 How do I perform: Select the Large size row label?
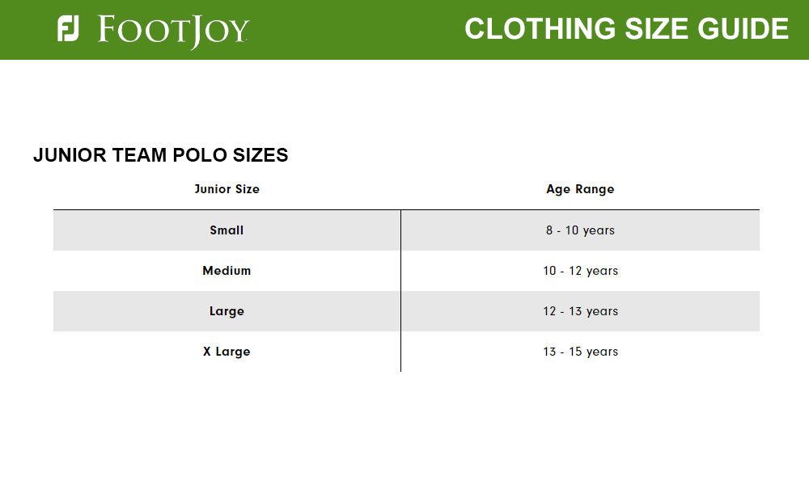227,311
